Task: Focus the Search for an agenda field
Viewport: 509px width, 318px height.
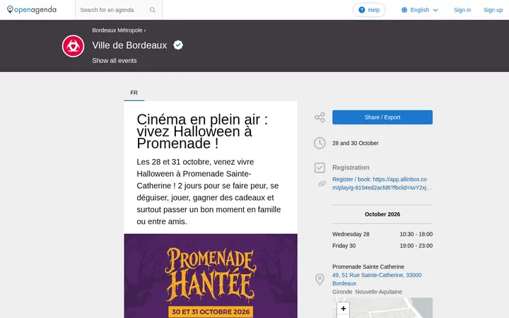Action: pos(119,10)
